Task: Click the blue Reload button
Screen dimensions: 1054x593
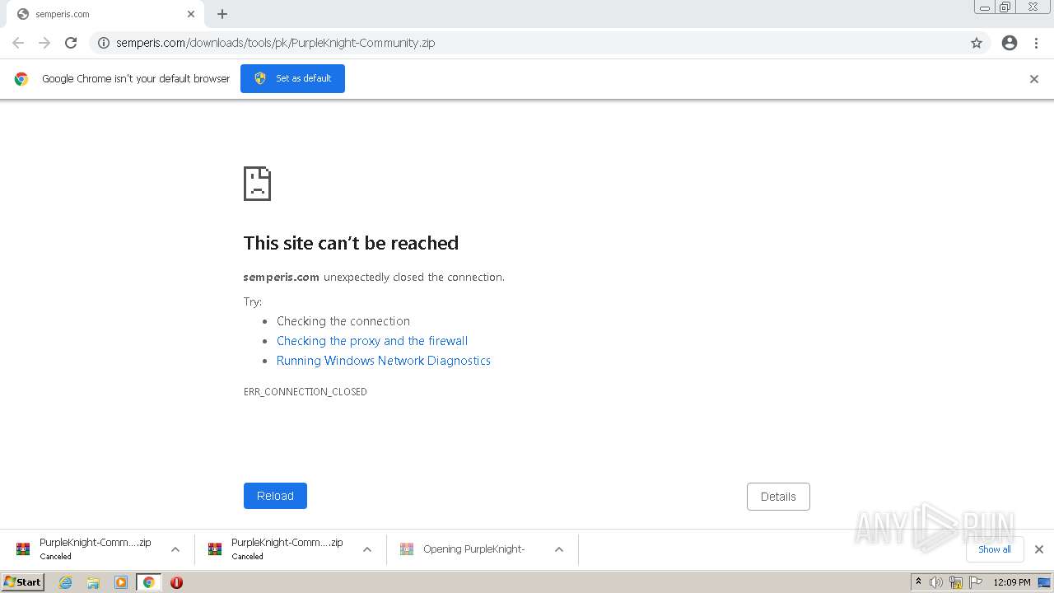Action: pos(275,496)
